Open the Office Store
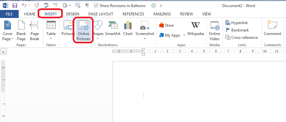The height and width of the screenshot is (122, 286). [x=167, y=25]
